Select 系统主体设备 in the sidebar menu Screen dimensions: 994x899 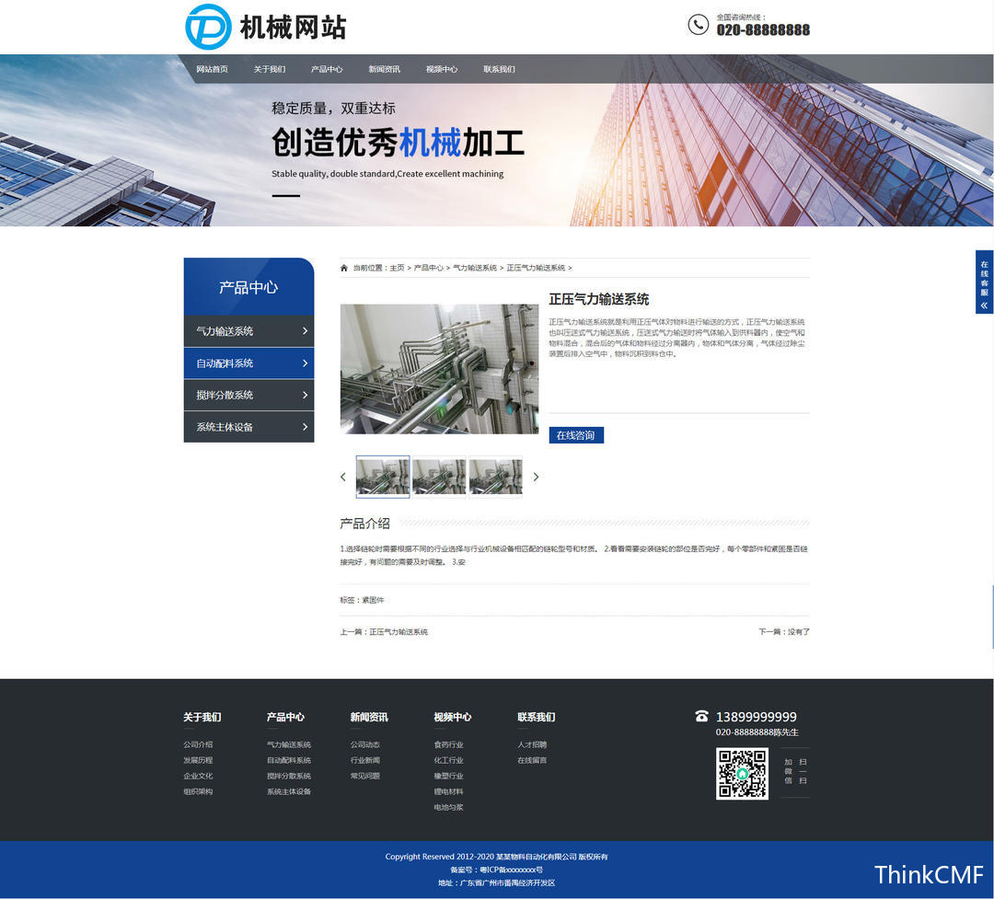click(248, 427)
